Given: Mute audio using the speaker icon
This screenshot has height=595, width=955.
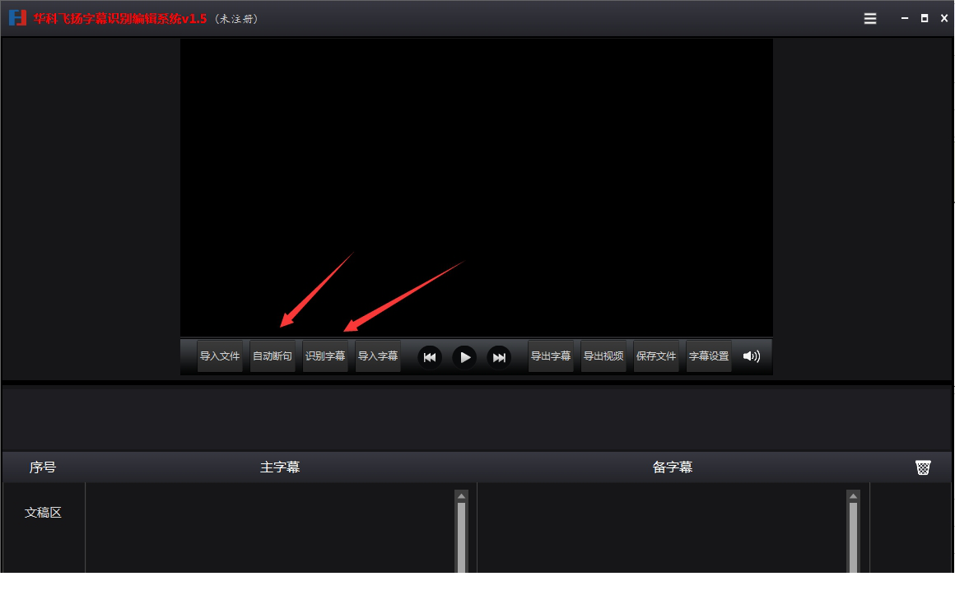Looking at the screenshot, I should 751,356.
